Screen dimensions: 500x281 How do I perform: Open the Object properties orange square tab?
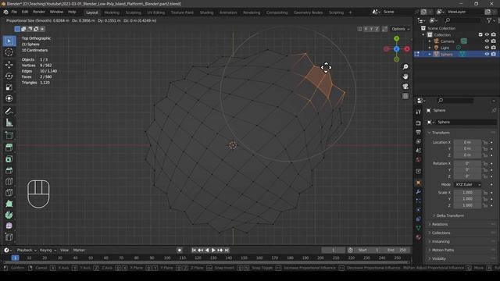pyautogui.click(x=419, y=183)
